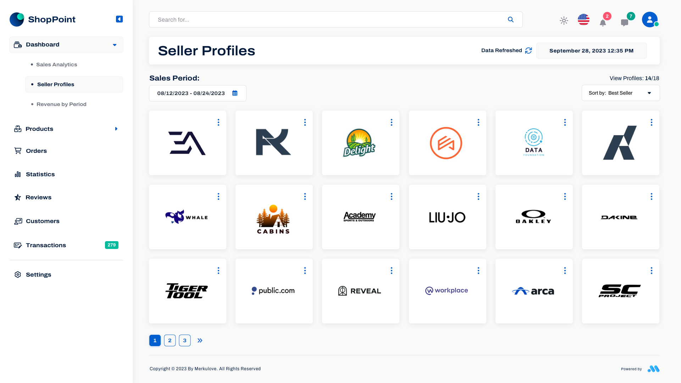The height and width of the screenshot is (383, 681).
Task: Expand the Products submenu arrow
Action: pyautogui.click(x=116, y=129)
